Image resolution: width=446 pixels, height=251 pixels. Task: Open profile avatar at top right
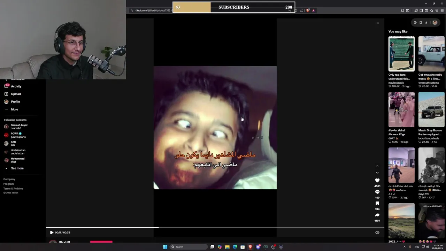pyautogui.click(x=435, y=23)
